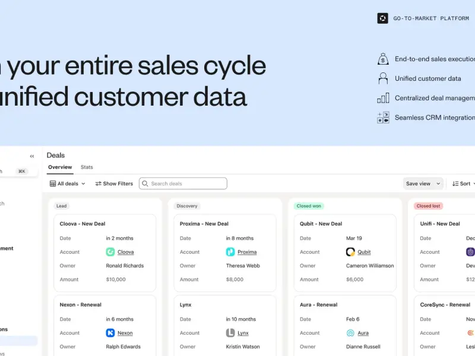Click the Deals page heading

[56, 155]
